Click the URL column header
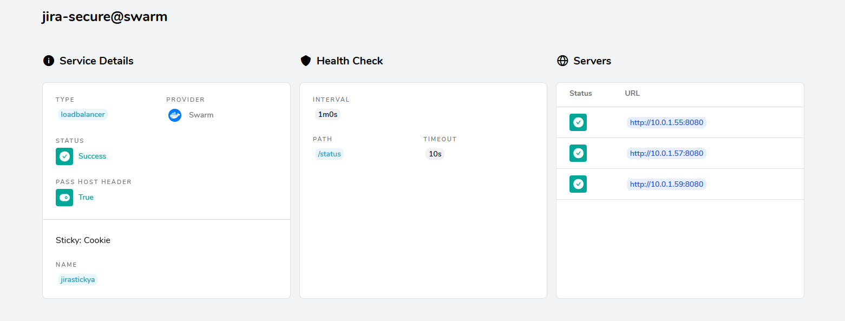 pyautogui.click(x=632, y=93)
